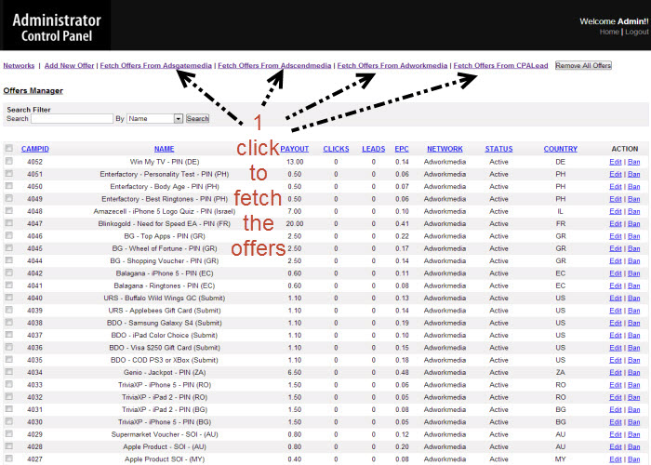The height and width of the screenshot is (465, 651).
Task: Edit campaign 4039 Applebees Gift Card
Action: [x=616, y=311]
